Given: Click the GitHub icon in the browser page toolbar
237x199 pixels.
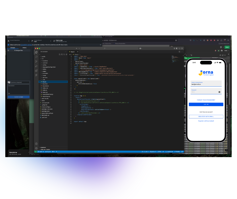Looking at the screenshot, I should point(222,51).
